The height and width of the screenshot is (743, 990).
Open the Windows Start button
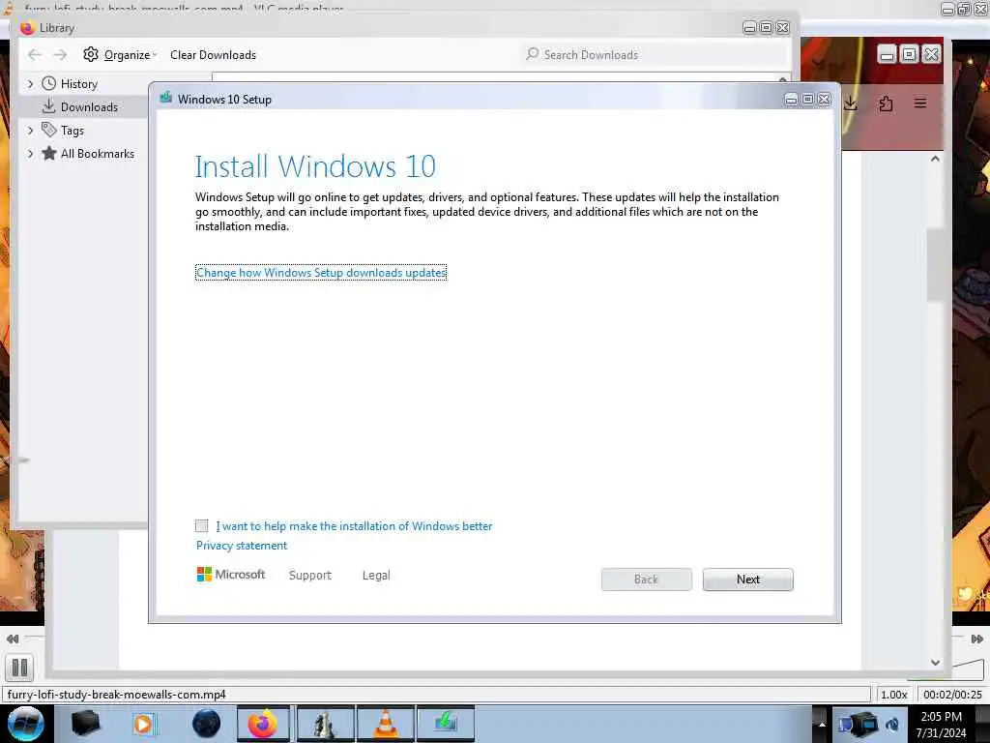25,724
